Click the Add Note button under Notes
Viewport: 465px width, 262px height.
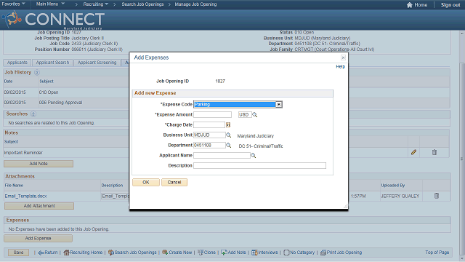click(x=39, y=164)
